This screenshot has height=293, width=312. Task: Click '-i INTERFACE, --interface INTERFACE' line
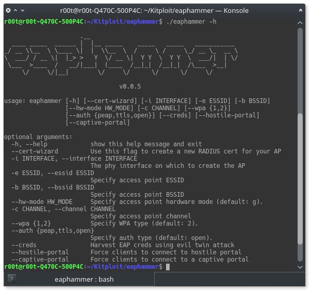74,159
